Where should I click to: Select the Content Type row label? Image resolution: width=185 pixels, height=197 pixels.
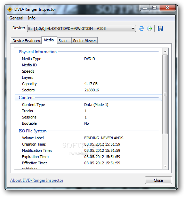click(33, 105)
